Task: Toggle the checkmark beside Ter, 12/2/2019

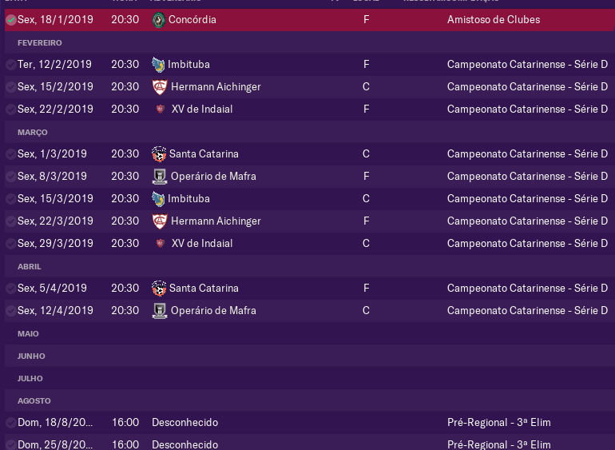Action: pos(11,65)
